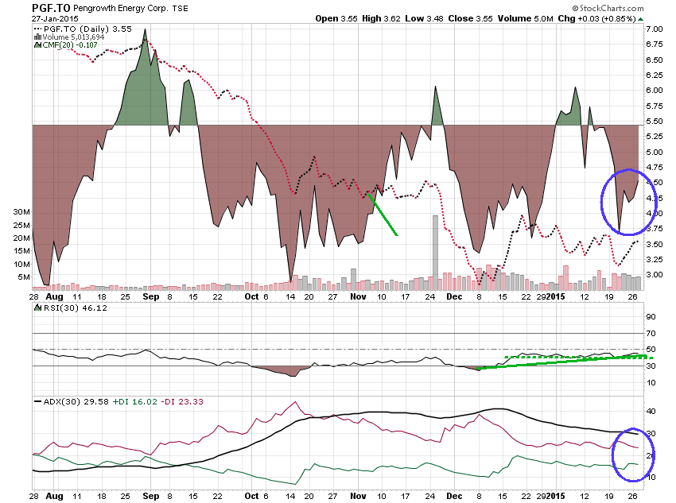Click the +DI 16.02 legend label
The width and height of the screenshot is (676, 503).
[x=134, y=401]
